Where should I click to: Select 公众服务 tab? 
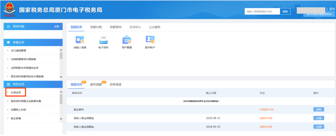point(155,27)
